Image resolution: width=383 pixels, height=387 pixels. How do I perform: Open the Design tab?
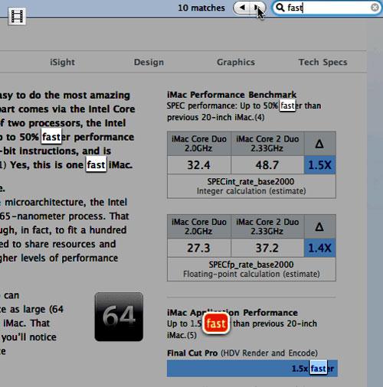(x=149, y=62)
